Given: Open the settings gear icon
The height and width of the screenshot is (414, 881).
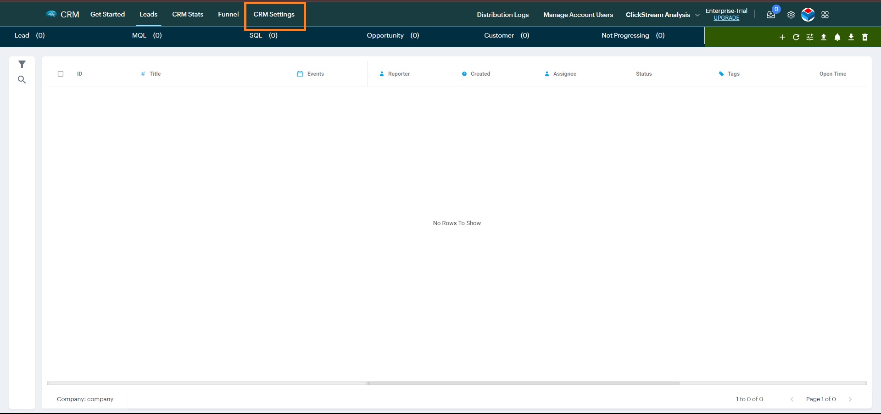Looking at the screenshot, I should point(791,15).
